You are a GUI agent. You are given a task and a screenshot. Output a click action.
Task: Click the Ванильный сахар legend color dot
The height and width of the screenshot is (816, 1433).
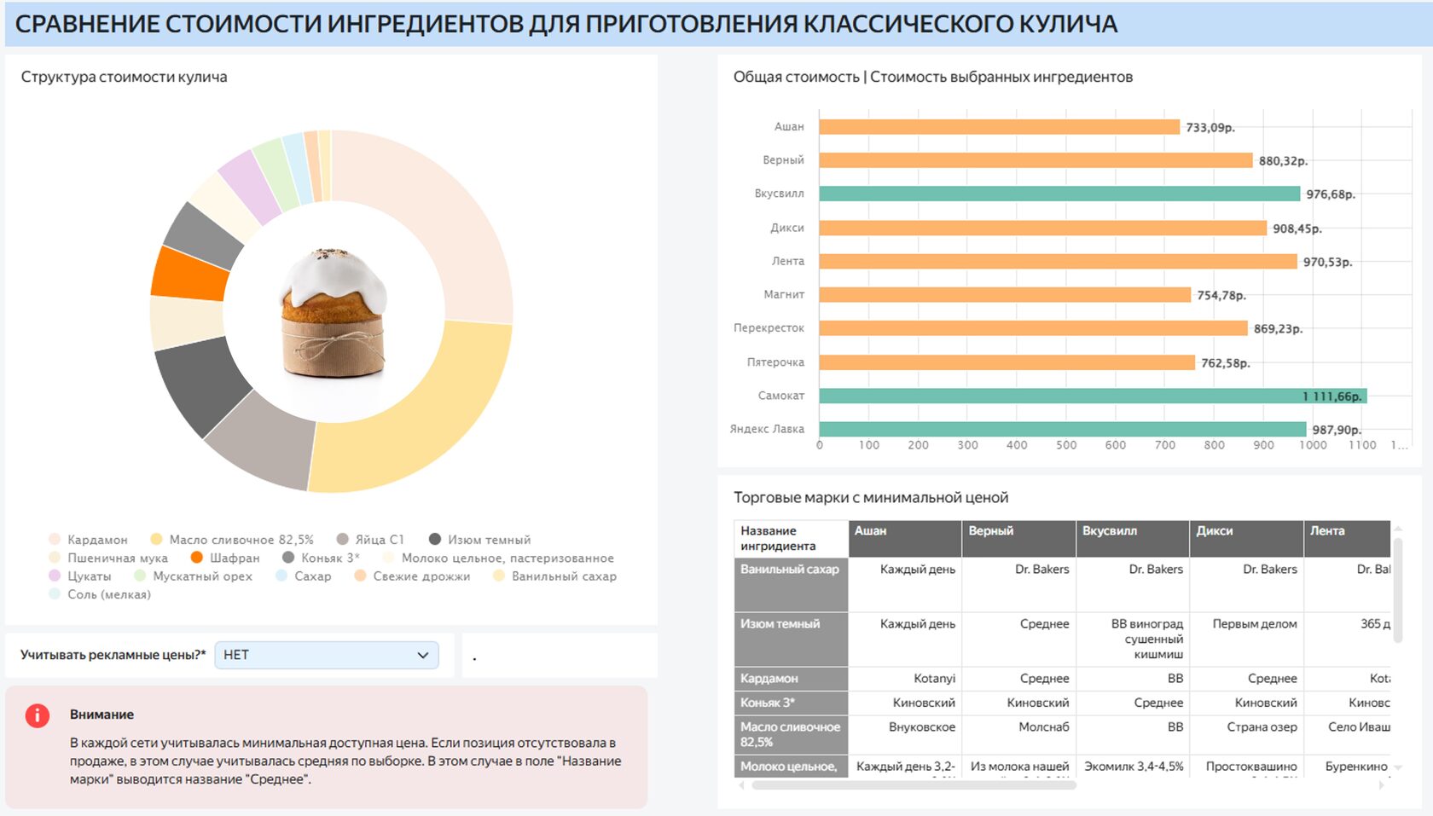[x=499, y=576]
